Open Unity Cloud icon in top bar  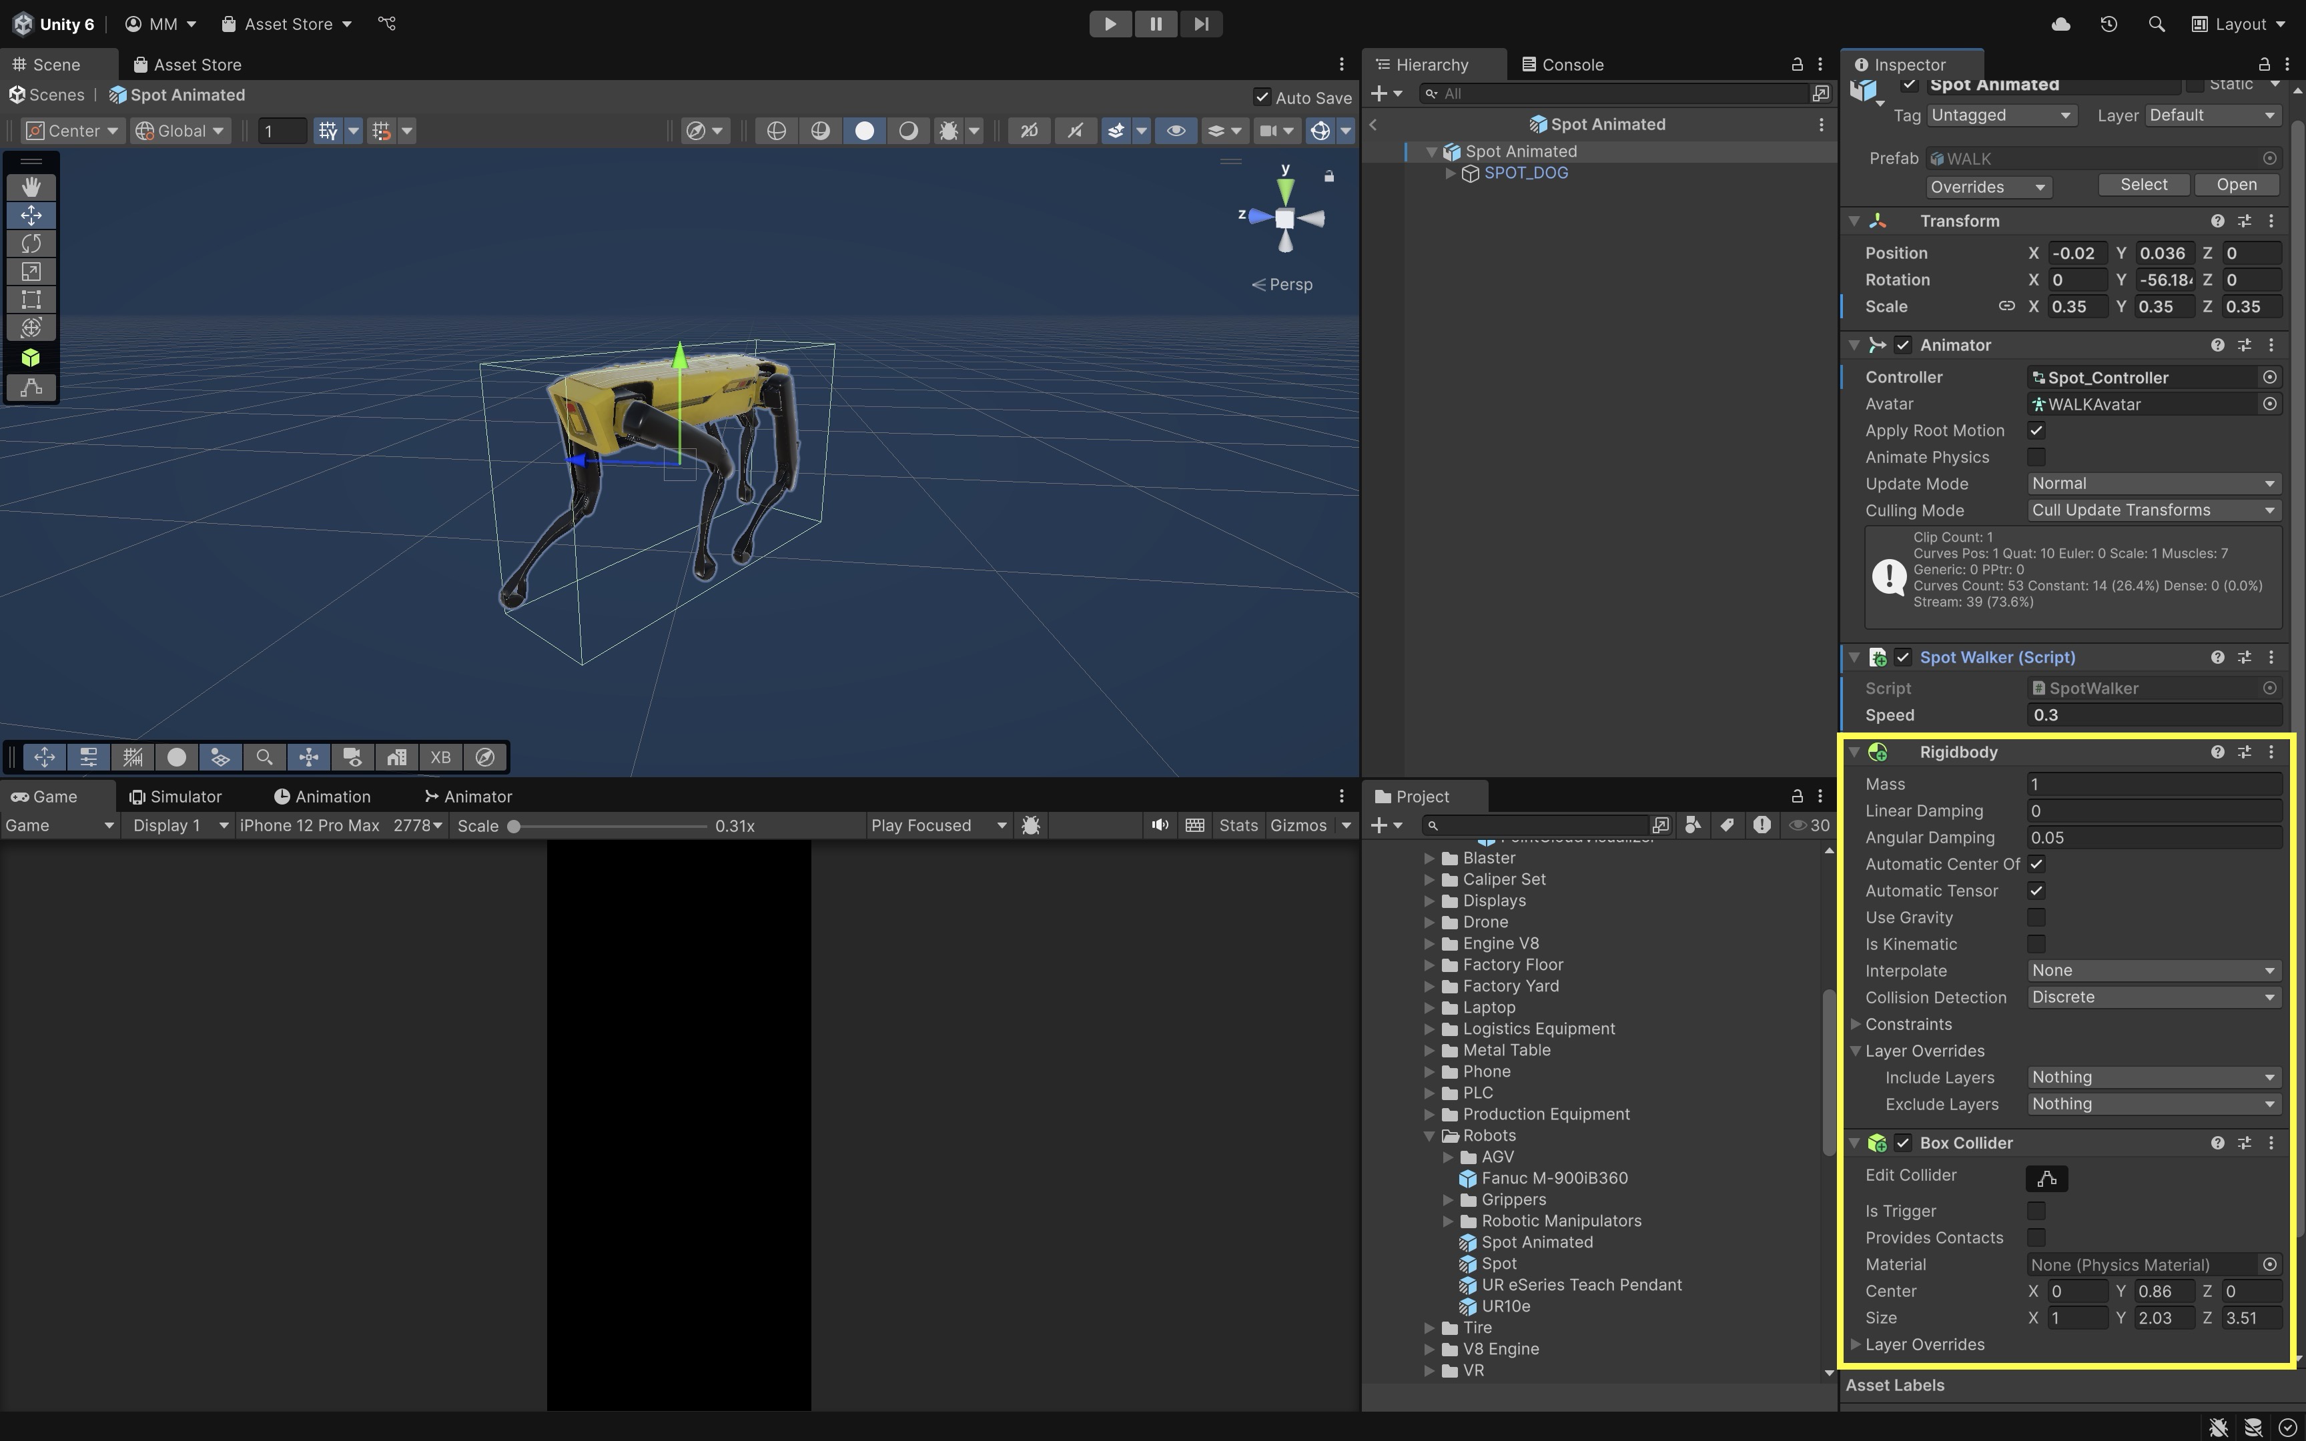pyautogui.click(x=2060, y=24)
